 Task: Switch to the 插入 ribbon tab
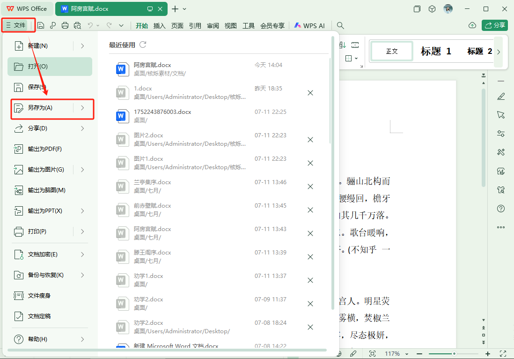tap(159, 26)
